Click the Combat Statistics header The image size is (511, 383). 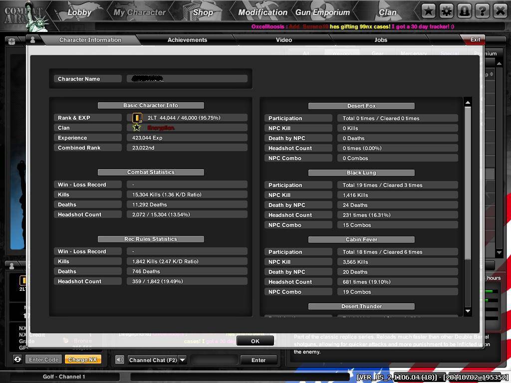coord(151,172)
